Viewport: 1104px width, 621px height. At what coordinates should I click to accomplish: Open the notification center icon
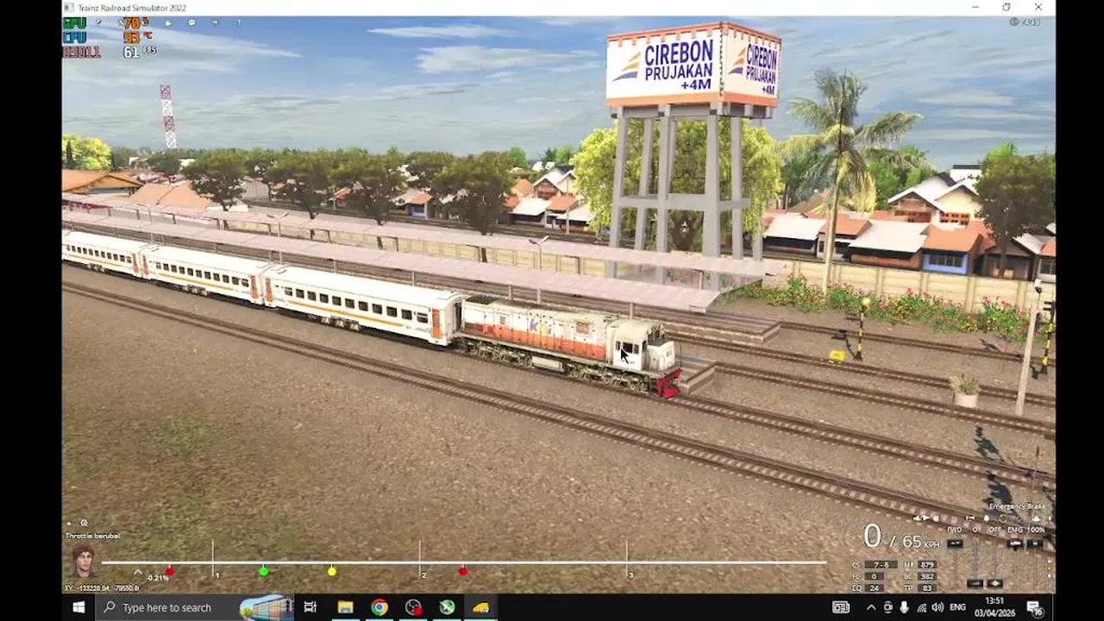point(1035,607)
